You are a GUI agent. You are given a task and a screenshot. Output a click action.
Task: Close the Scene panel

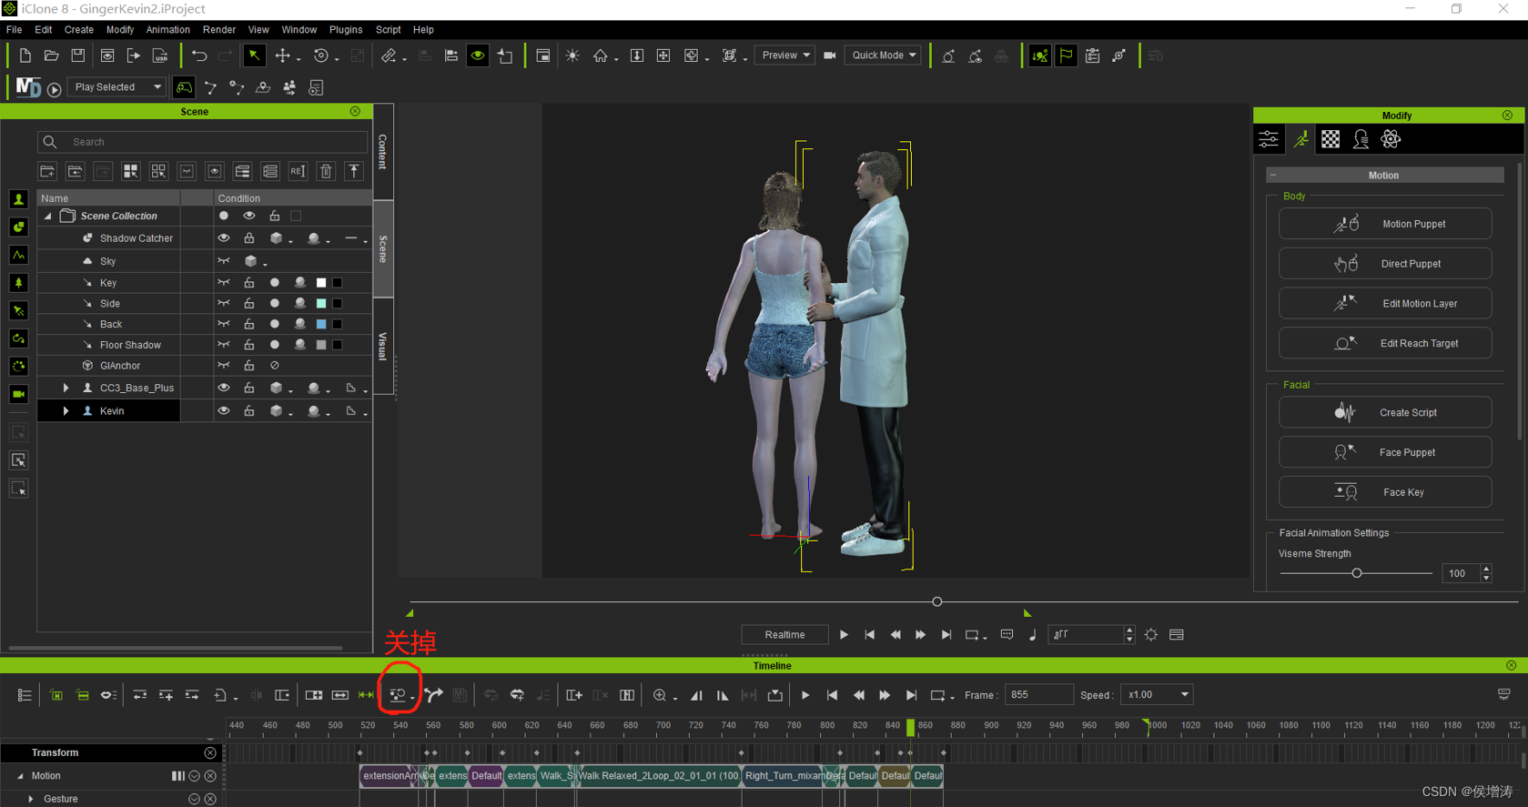355,111
